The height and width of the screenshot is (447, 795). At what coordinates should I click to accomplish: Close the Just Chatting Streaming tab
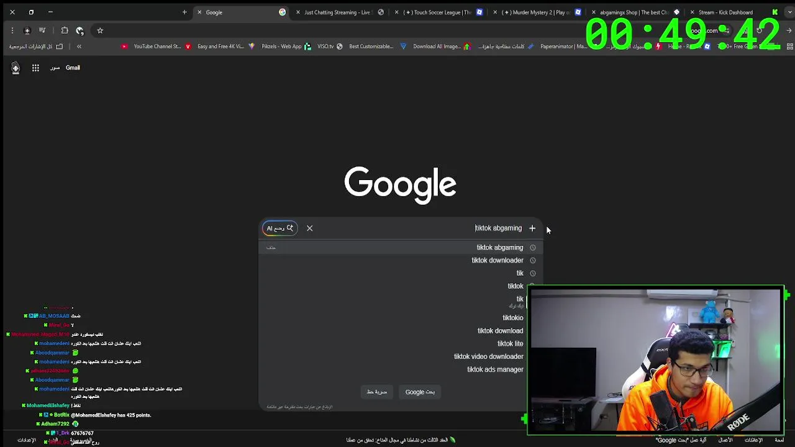pos(298,12)
